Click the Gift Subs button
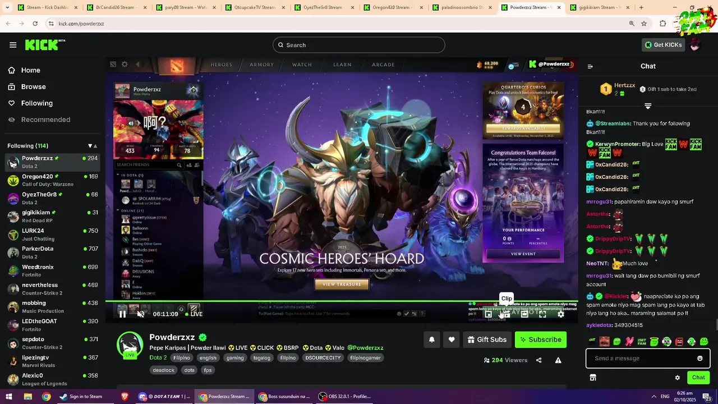This screenshot has height=404, width=718. [486, 339]
